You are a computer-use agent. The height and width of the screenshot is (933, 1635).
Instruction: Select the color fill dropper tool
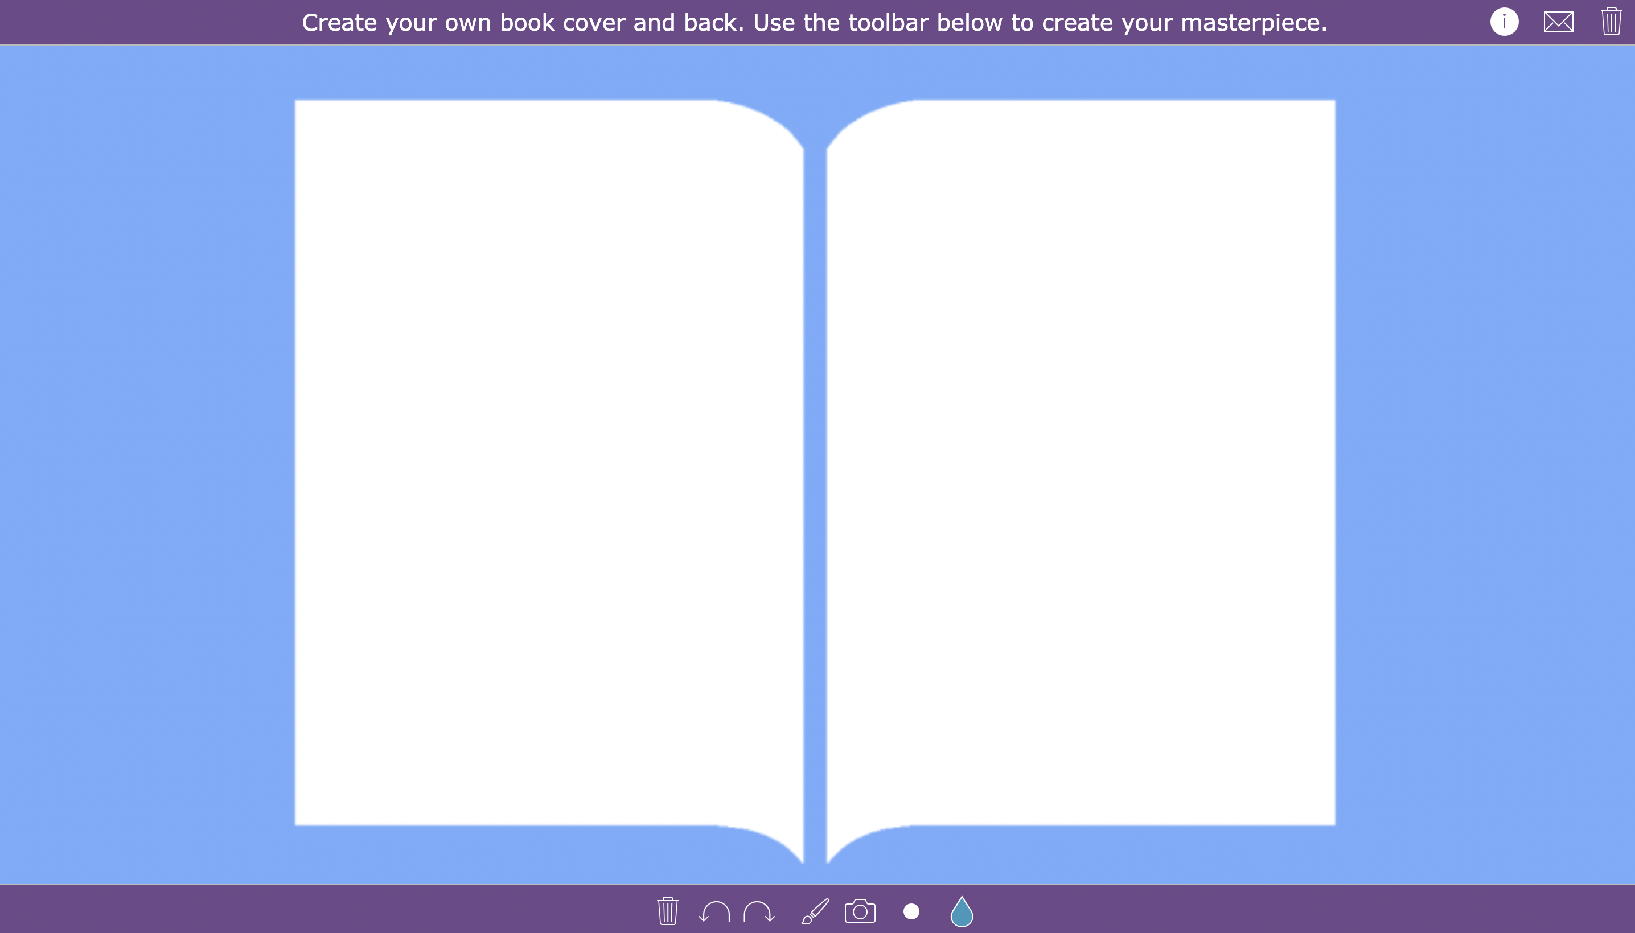(x=962, y=912)
